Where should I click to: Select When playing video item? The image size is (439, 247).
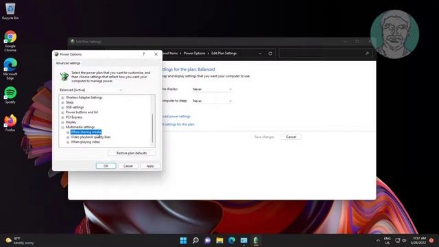(85, 142)
